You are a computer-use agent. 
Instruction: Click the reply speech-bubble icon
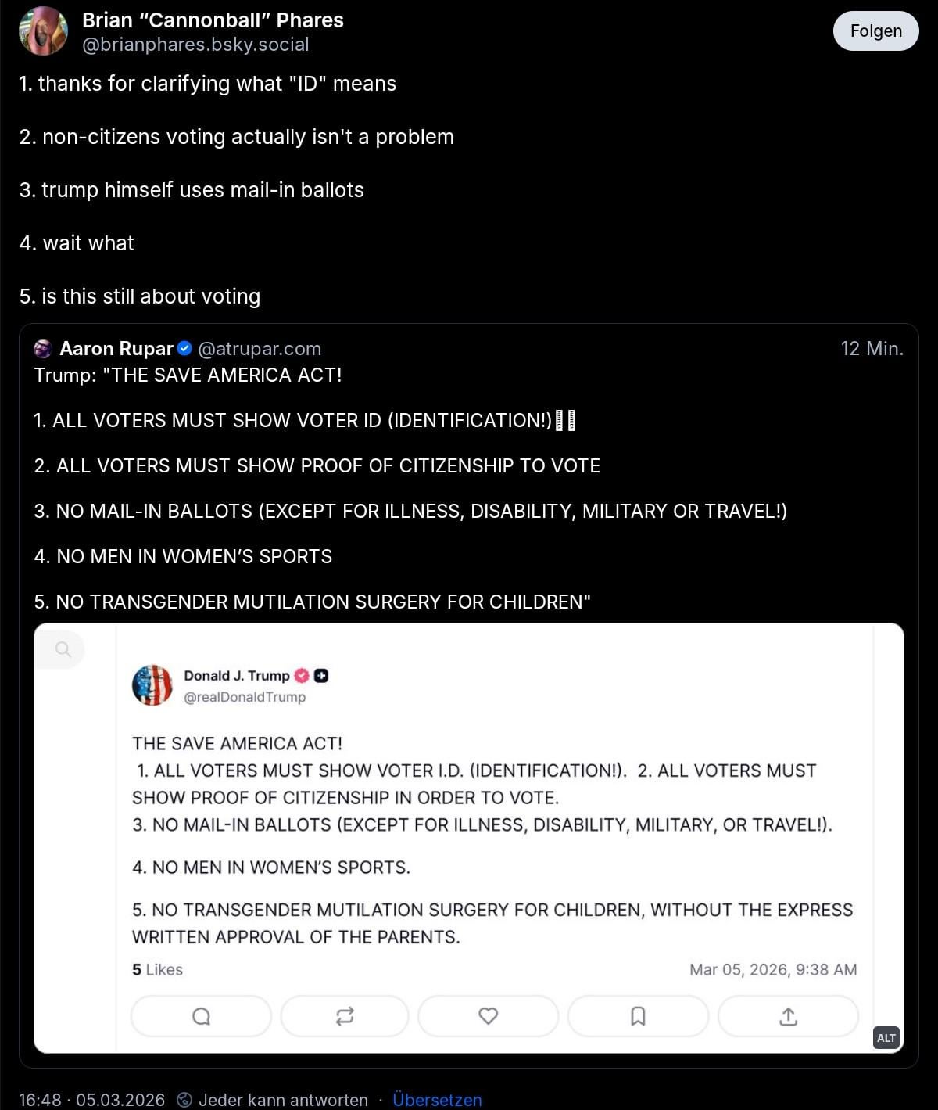pos(201,1016)
